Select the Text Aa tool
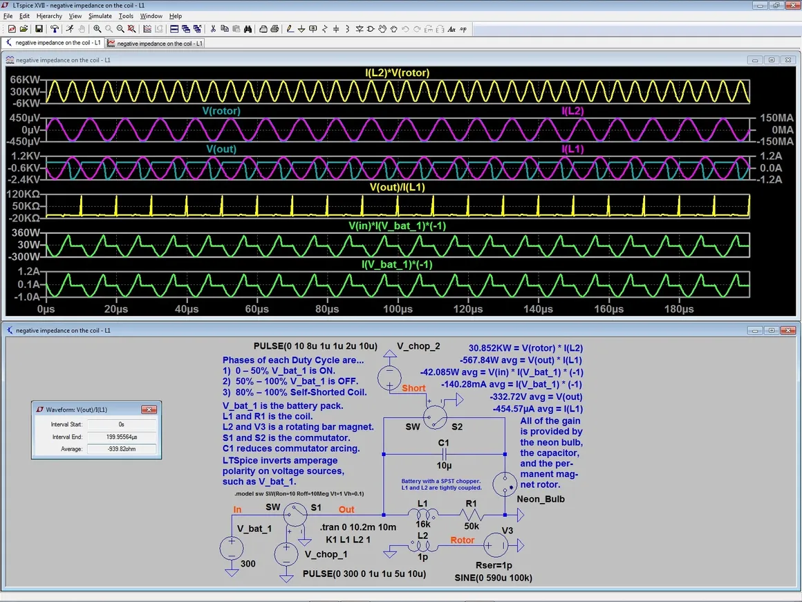 (451, 29)
